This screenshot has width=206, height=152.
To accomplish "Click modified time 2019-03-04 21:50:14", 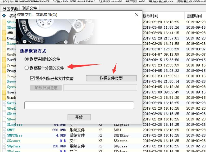I will [x=161, y=81].
